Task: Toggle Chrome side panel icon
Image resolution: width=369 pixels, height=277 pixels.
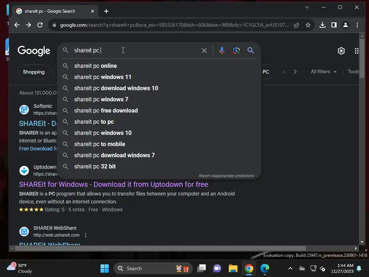Action: (x=334, y=25)
